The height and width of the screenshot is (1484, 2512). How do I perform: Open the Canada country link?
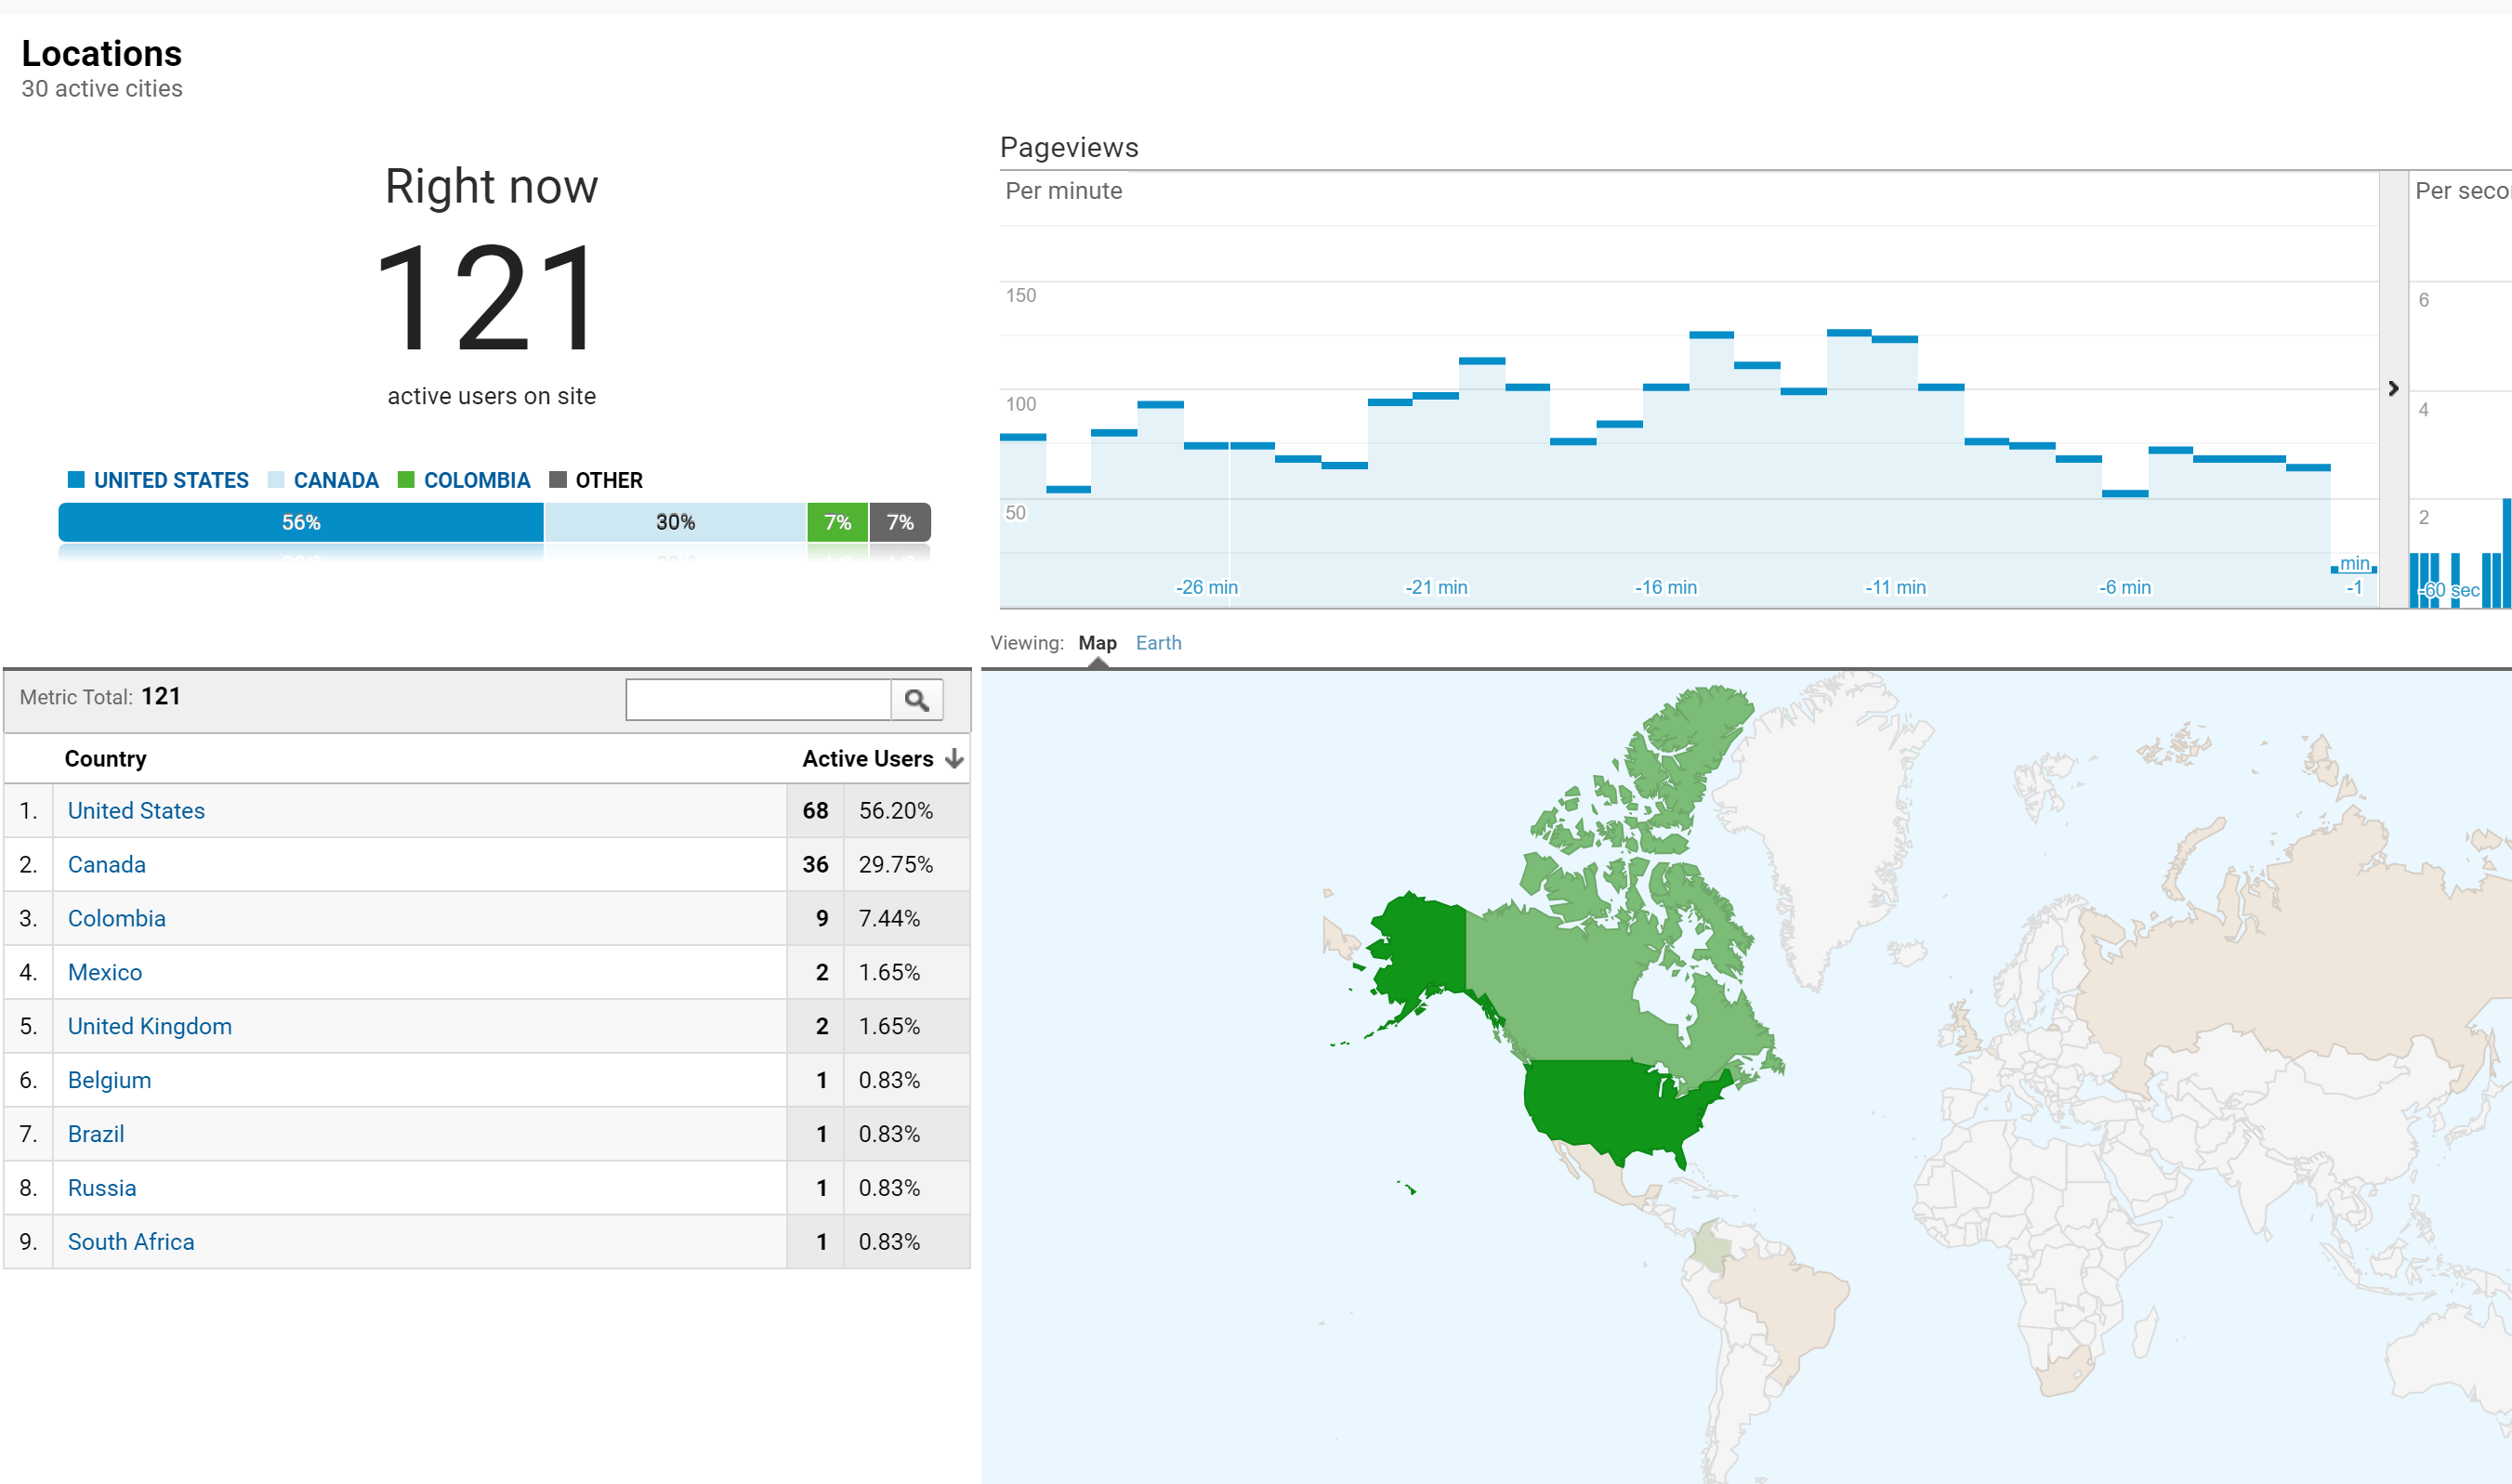[107, 865]
